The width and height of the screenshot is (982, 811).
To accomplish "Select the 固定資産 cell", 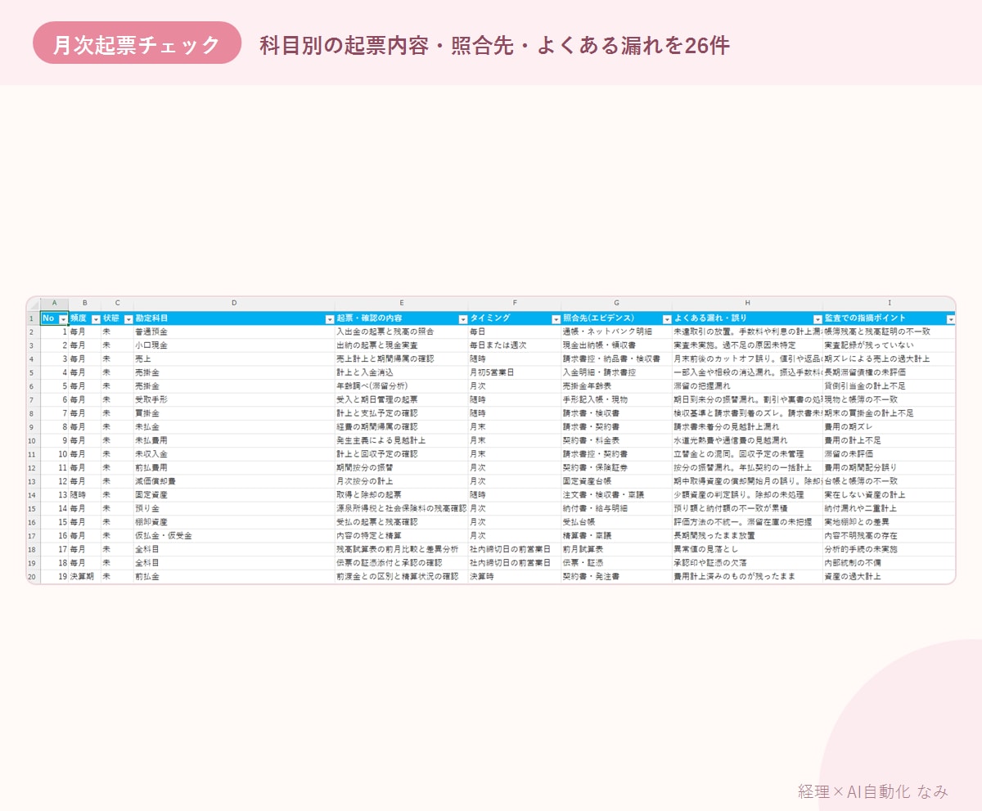I will point(234,494).
